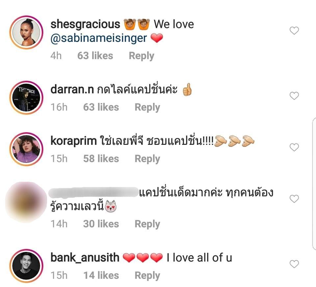
Task: Heart the blurred user's comment
Action: (x=294, y=199)
